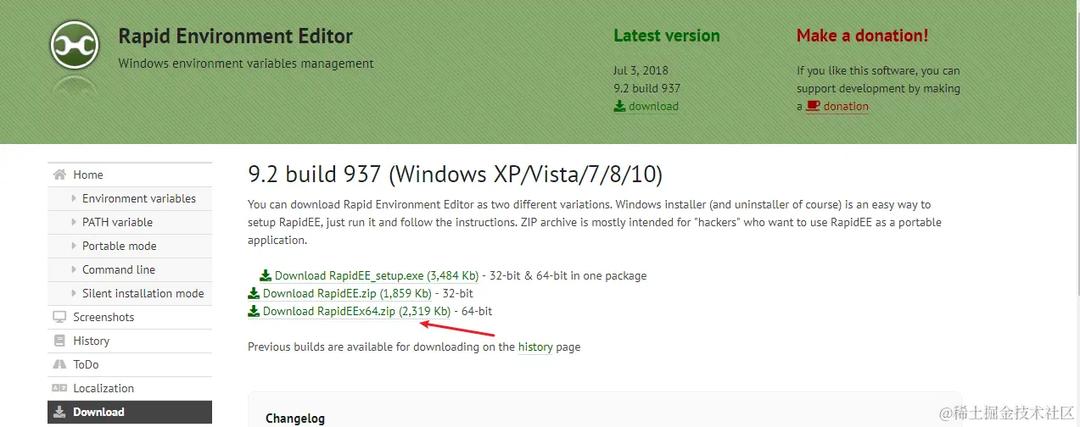Click the Make a donation! heading

(862, 36)
